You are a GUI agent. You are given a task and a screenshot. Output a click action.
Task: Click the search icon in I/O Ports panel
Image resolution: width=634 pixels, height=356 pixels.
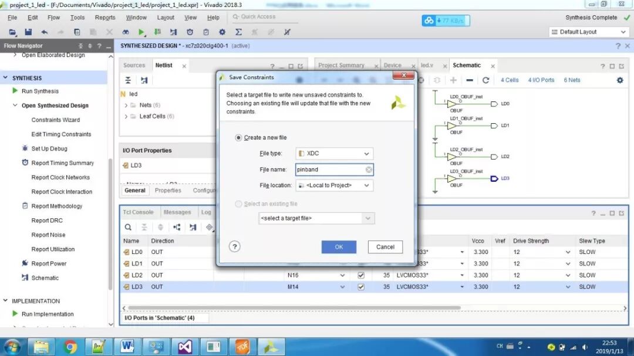pyautogui.click(x=128, y=227)
